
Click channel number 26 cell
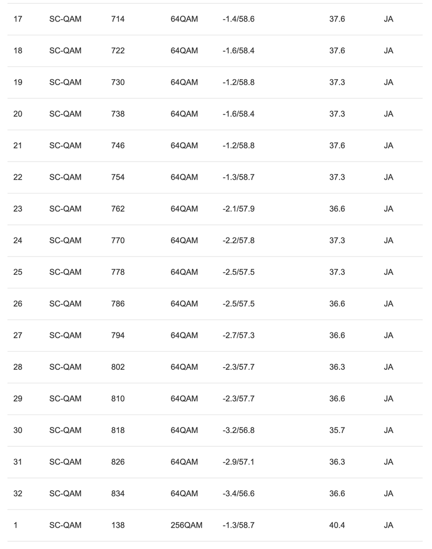(x=18, y=304)
